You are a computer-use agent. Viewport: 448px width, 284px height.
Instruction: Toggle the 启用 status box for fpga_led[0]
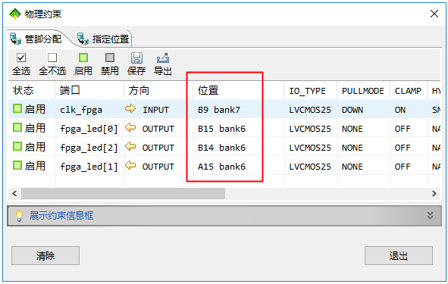(x=17, y=127)
